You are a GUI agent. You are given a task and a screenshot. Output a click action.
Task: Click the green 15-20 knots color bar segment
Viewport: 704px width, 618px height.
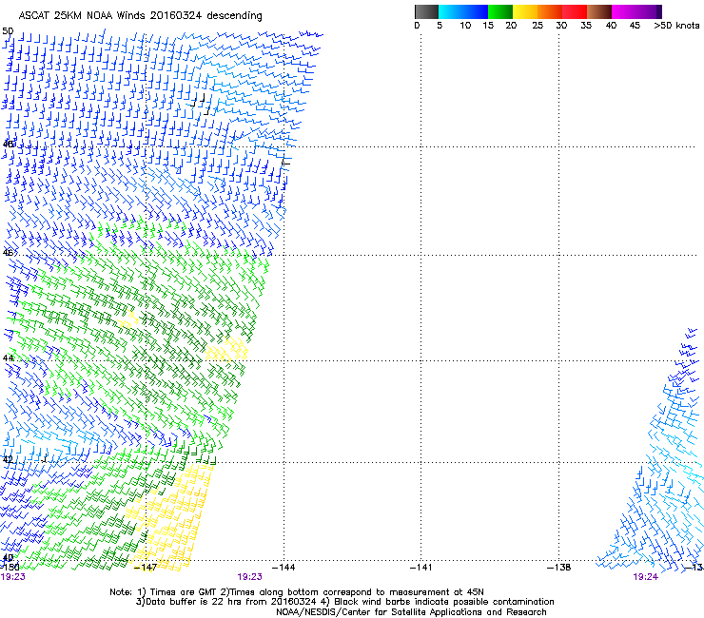500,11
